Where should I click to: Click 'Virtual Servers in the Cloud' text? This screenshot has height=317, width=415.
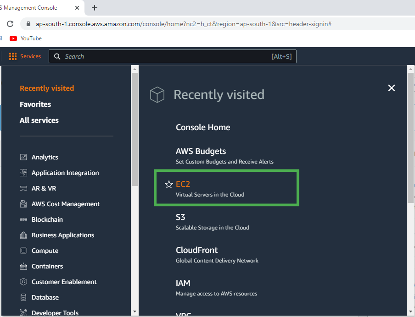pyautogui.click(x=210, y=195)
